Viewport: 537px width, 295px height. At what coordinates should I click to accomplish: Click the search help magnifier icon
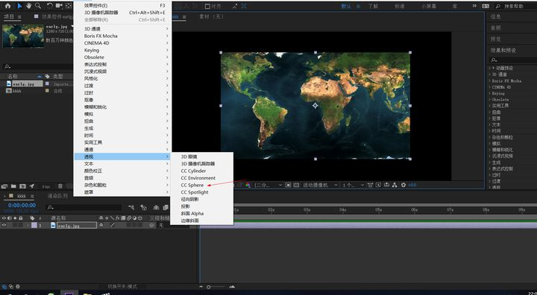coord(498,6)
